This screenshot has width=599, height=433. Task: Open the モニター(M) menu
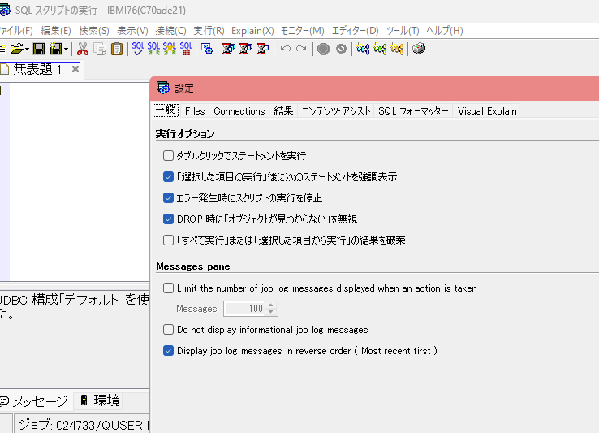click(302, 31)
